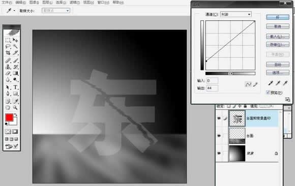
Task: Open the File (文件) menu
Action: point(7,3)
